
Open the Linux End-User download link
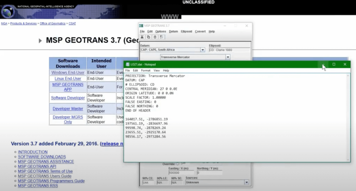[x=68, y=78]
